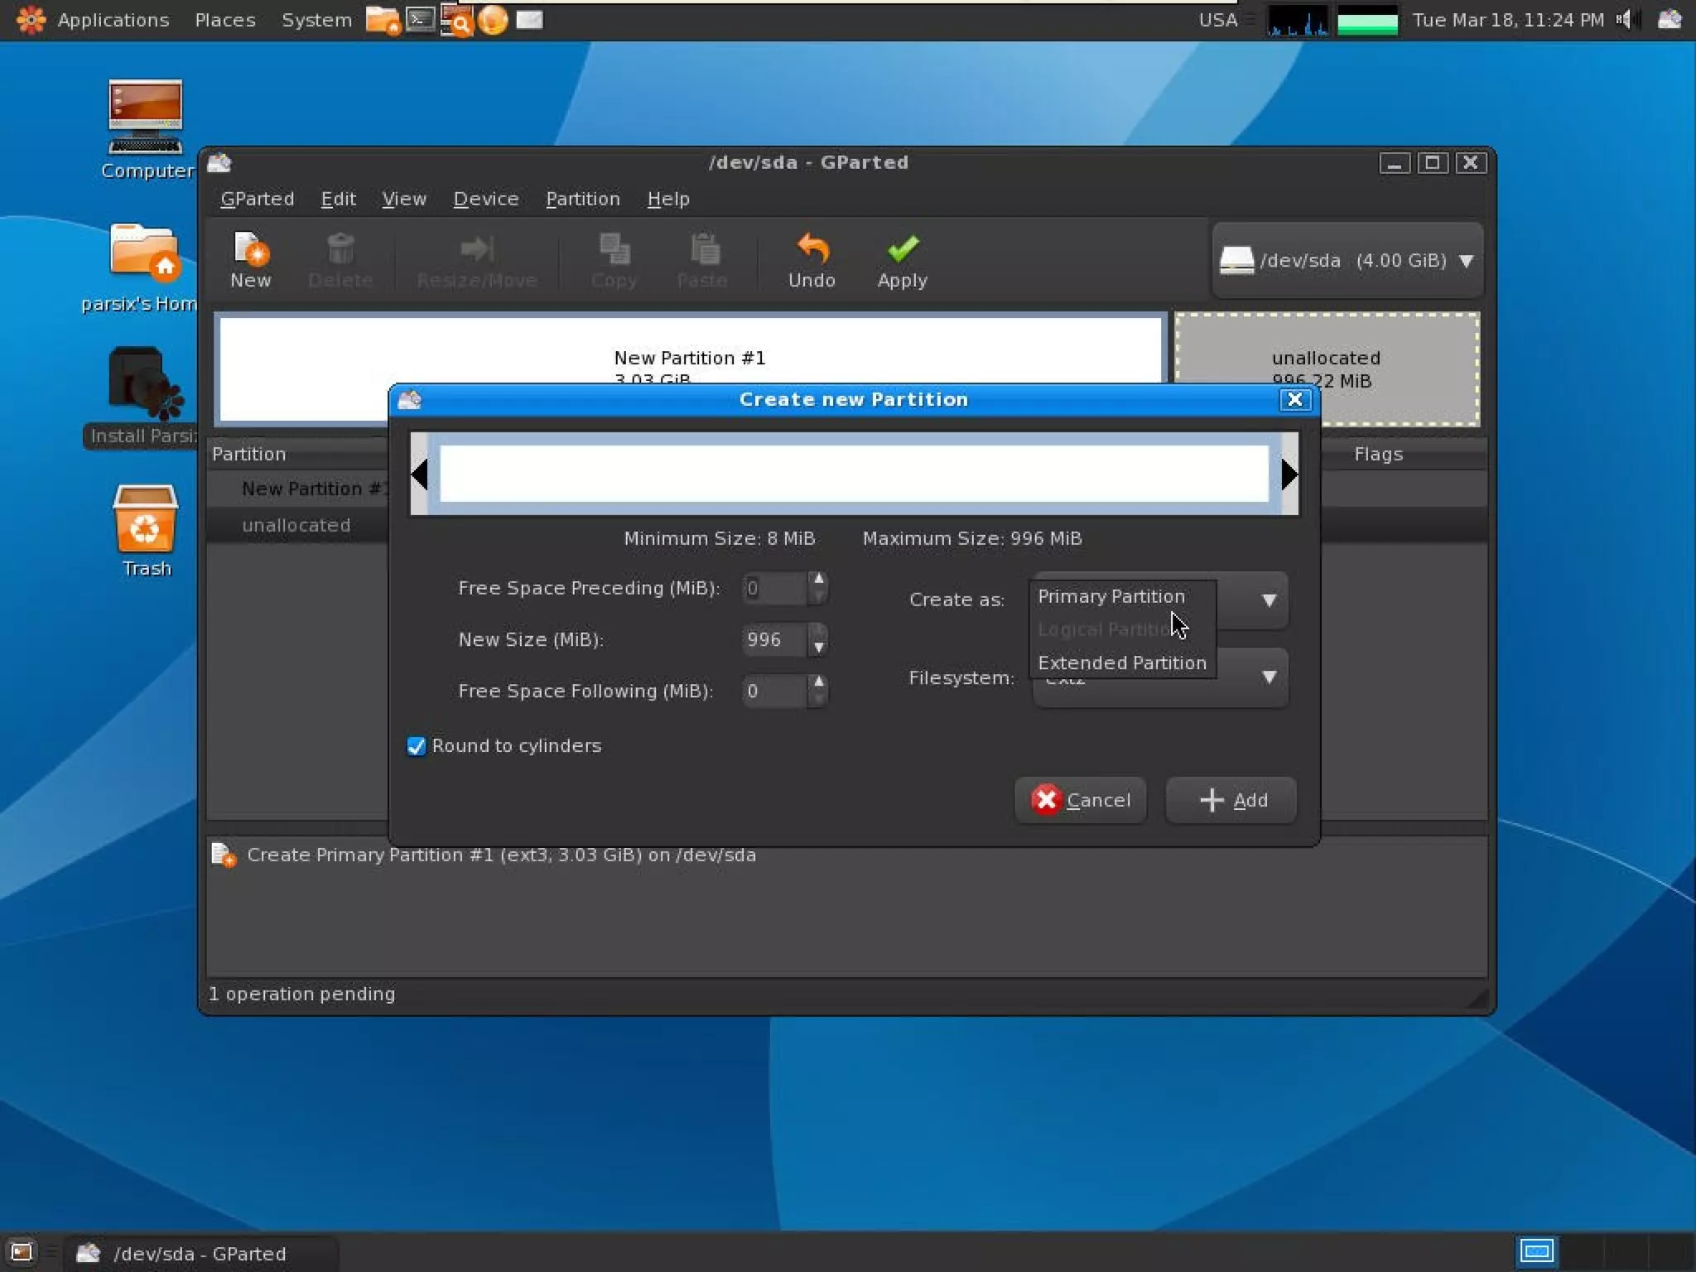Screen dimensions: 1696x1272
Task: Click the right arrow of partition resize bar
Action: click(1289, 475)
